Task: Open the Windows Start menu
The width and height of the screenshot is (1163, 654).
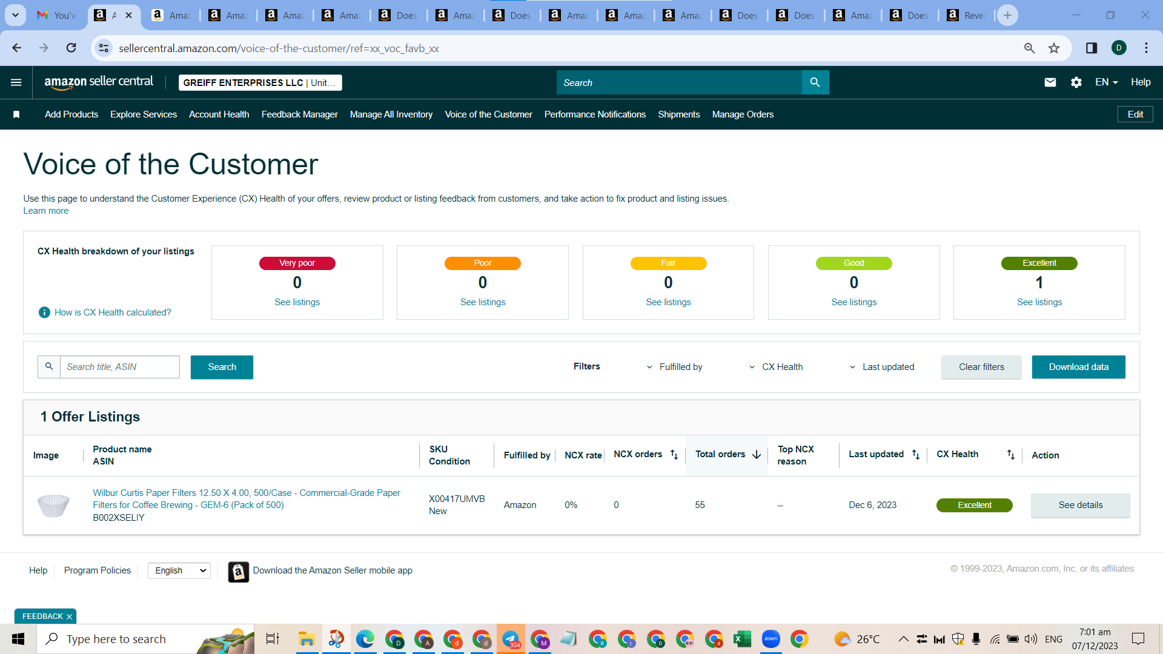Action: 18,639
